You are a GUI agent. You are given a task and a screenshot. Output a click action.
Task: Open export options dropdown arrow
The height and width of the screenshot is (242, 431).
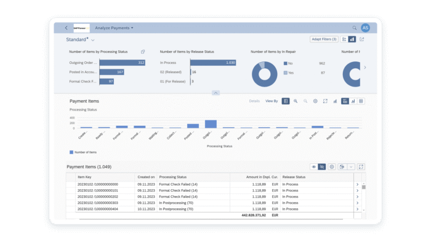click(x=351, y=166)
